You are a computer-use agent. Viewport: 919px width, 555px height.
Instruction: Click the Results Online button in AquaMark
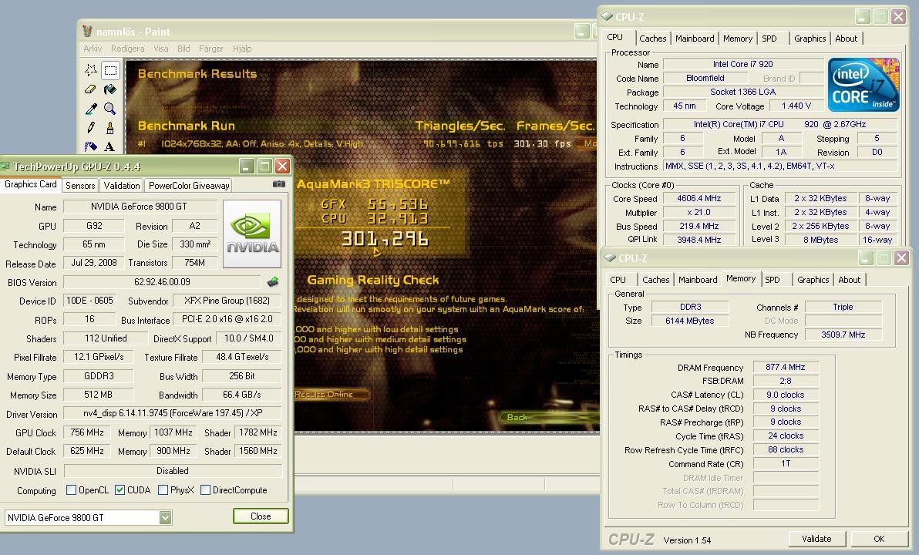click(331, 394)
